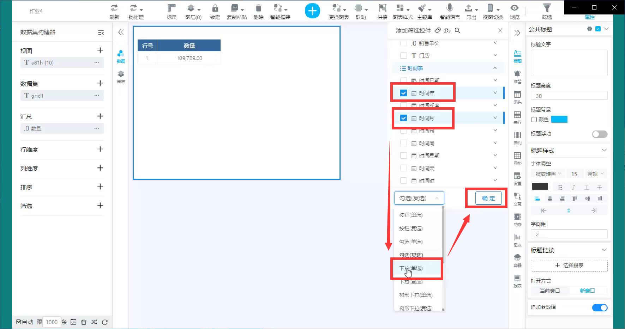Check the 时间星期 checkbox
Image resolution: width=625 pixels, height=329 pixels.
[x=403, y=156]
